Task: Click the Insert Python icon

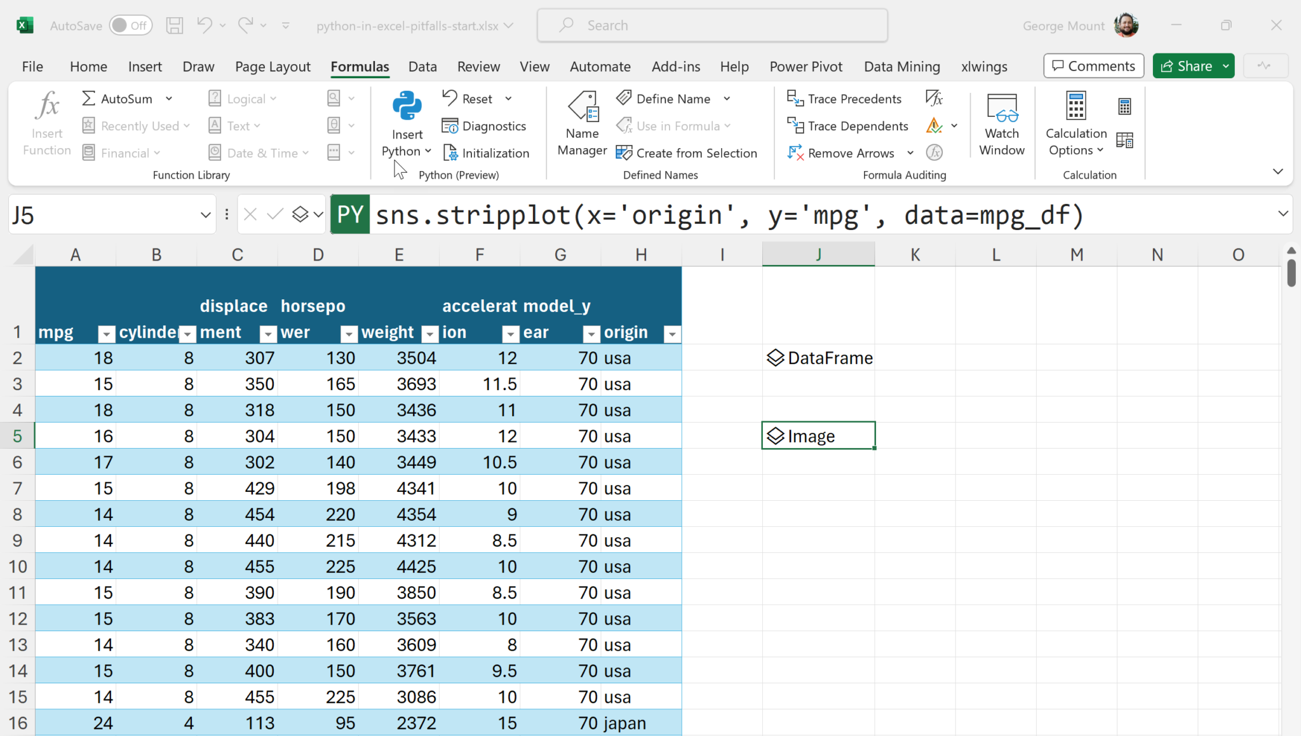Action: [407, 107]
